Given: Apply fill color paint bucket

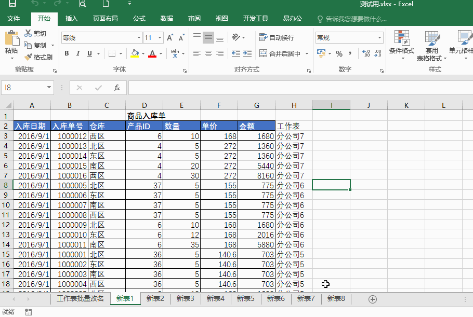Looking at the screenshot, I should pos(135,53).
